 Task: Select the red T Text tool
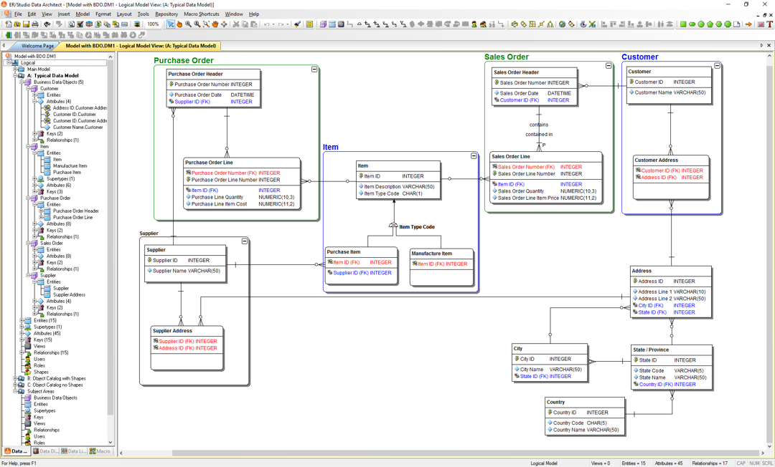point(769,24)
